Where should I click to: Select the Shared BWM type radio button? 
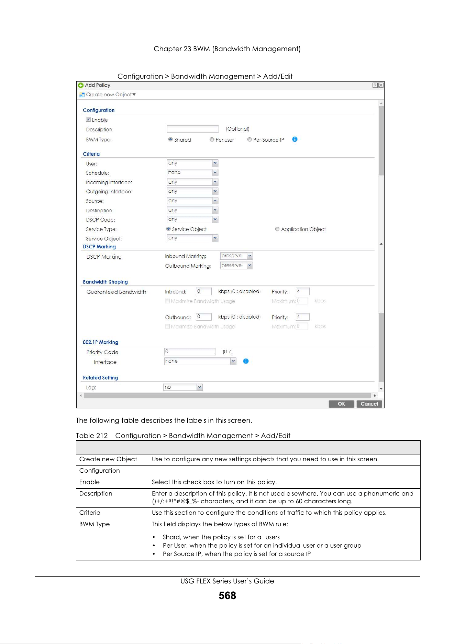[170, 139]
